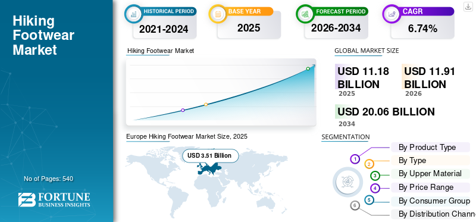Click the 2026 year label
The image size is (476, 222).
414,93
